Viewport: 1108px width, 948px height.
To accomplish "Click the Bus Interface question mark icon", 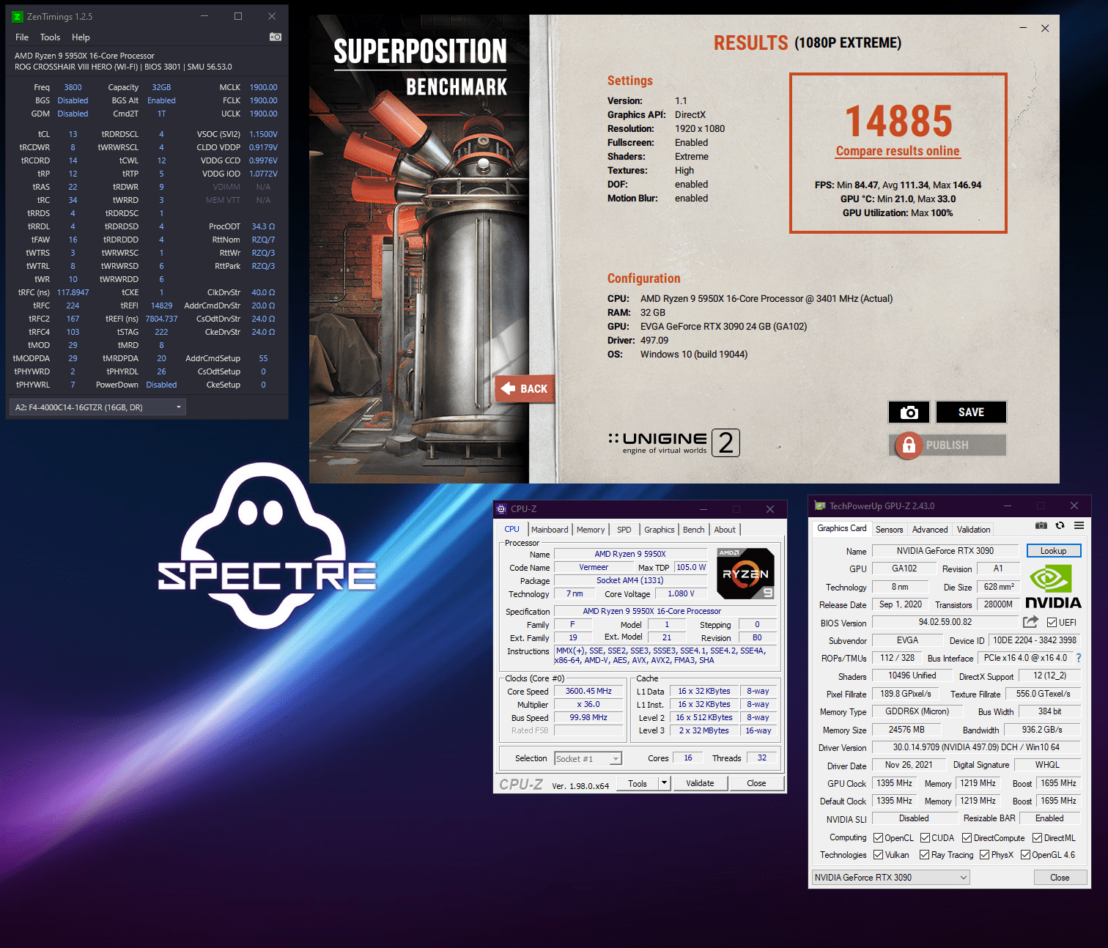I will point(1079,658).
